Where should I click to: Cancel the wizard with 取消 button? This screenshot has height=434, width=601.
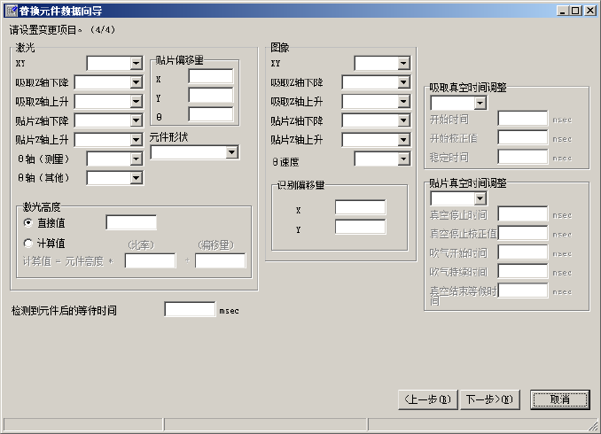pyautogui.click(x=560, y=399)
